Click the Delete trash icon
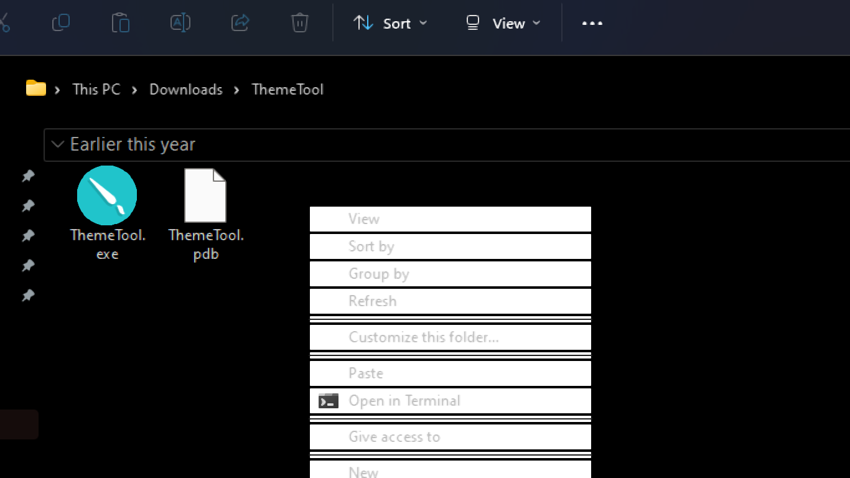850x478 pixels. tap(299, 23)
